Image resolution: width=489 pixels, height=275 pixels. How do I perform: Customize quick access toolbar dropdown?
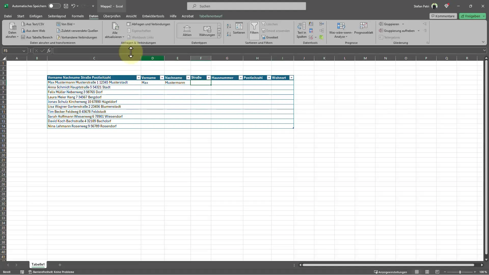[x=93, y=6]
